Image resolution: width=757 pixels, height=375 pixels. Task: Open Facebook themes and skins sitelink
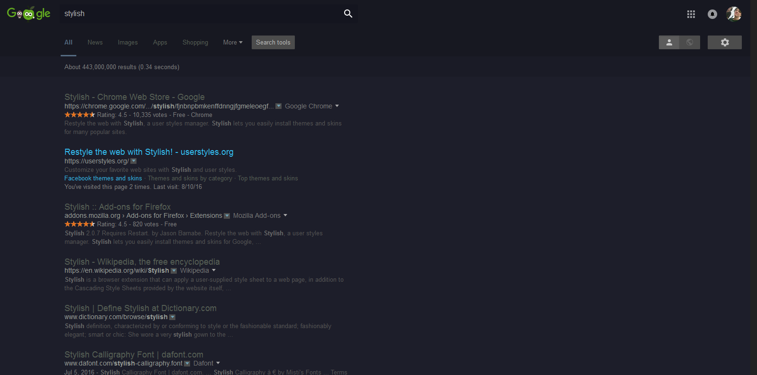click(x=103, y=179)
